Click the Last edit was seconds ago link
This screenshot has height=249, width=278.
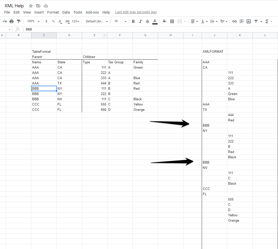click(x=136, y=12)
